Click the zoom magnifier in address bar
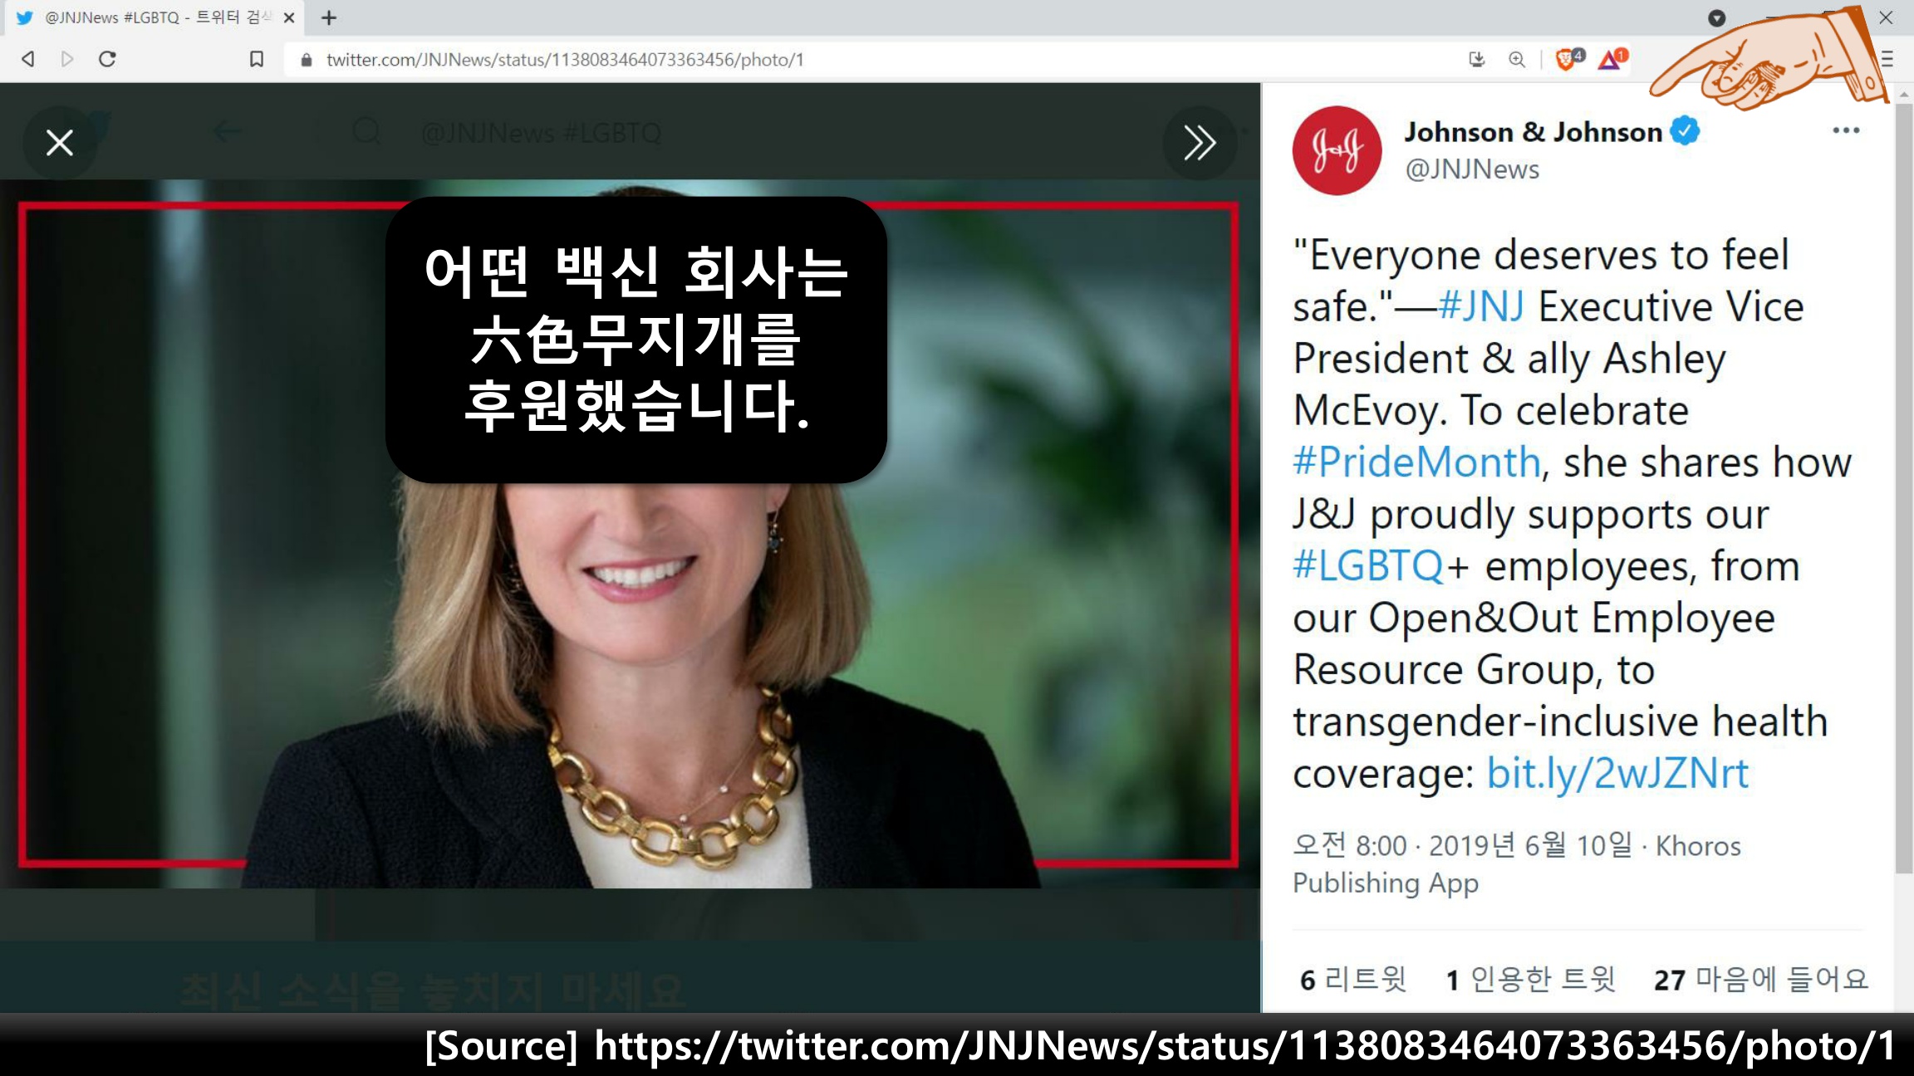This screenshot has width=1914, height=1076. point(1517,59)
